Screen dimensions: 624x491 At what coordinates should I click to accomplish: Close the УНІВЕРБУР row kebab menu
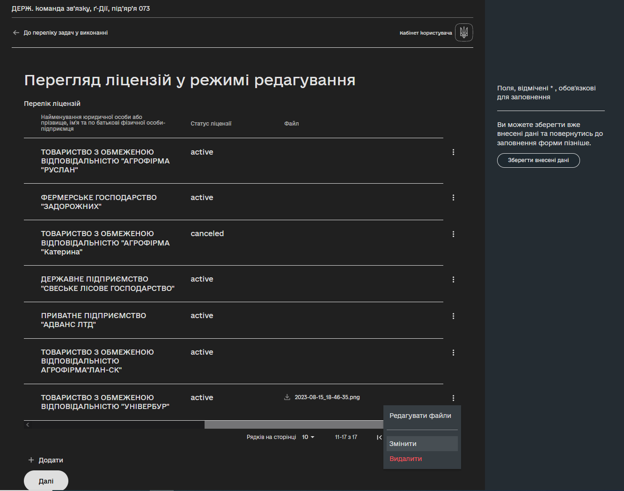pos(453,398)
